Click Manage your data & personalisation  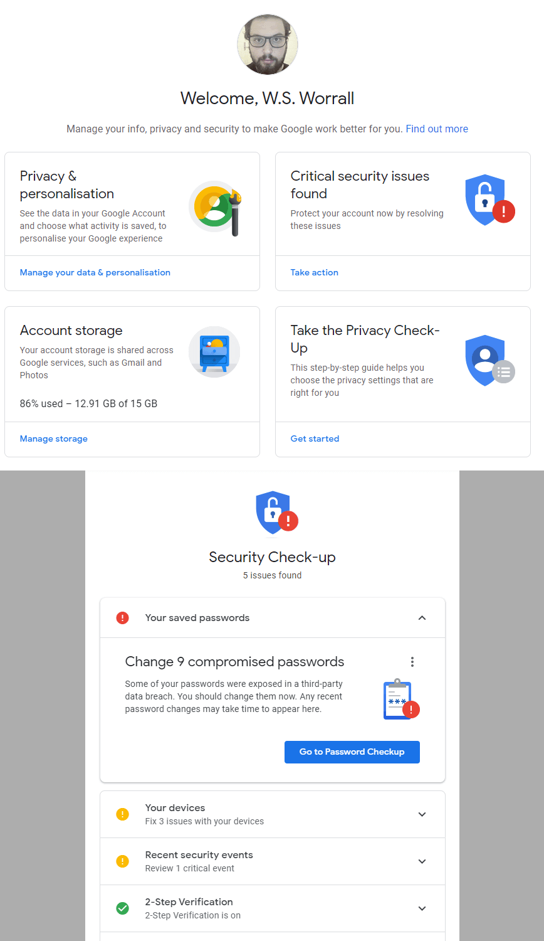point(95,272)
